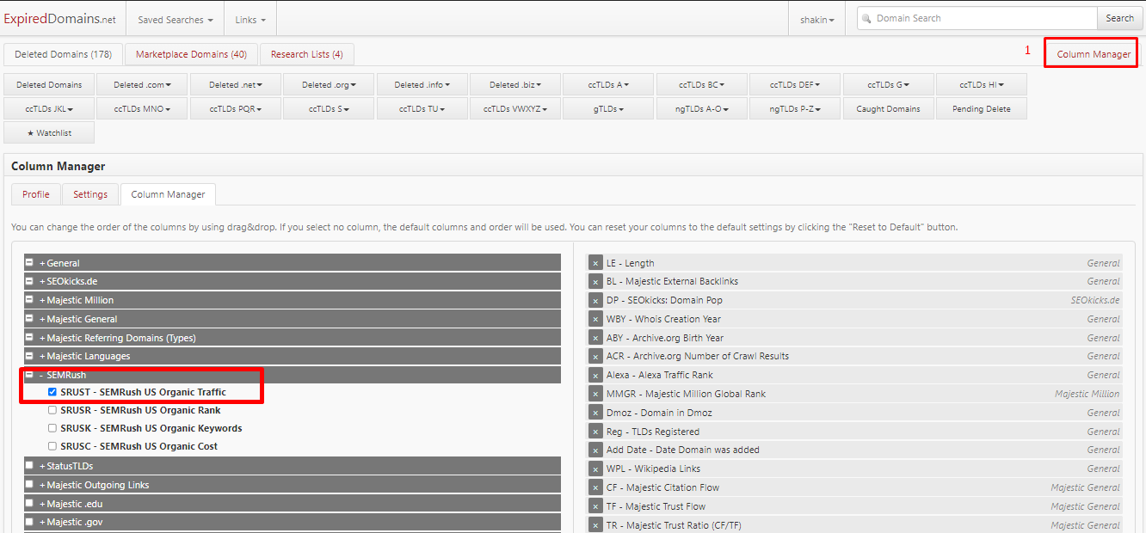This screenshot has height=533, width=1146.
Task: Remove WBY - Whois Creation Year column
Action: [595, 319]
